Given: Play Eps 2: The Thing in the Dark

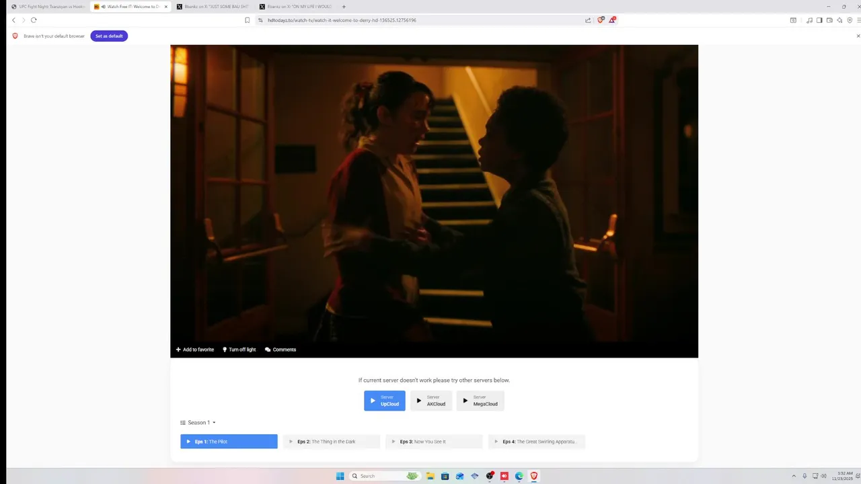Looking at the screenshot, I should 332,442.
